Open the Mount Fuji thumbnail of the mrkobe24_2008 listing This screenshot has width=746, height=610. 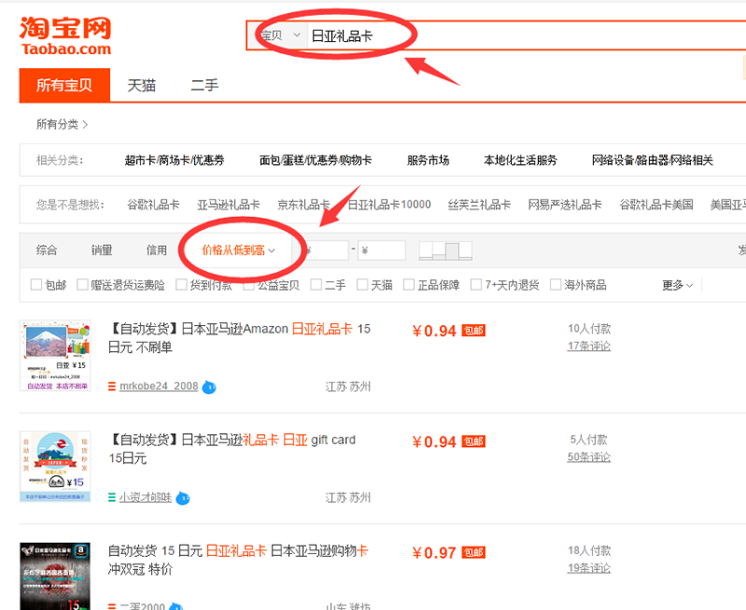click(x=55, y=356)
